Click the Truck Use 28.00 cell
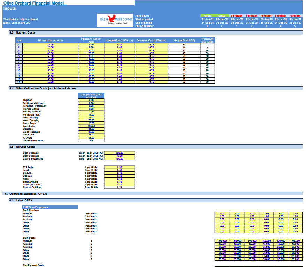The image size is (306, 267). click(x=91, y=135)
